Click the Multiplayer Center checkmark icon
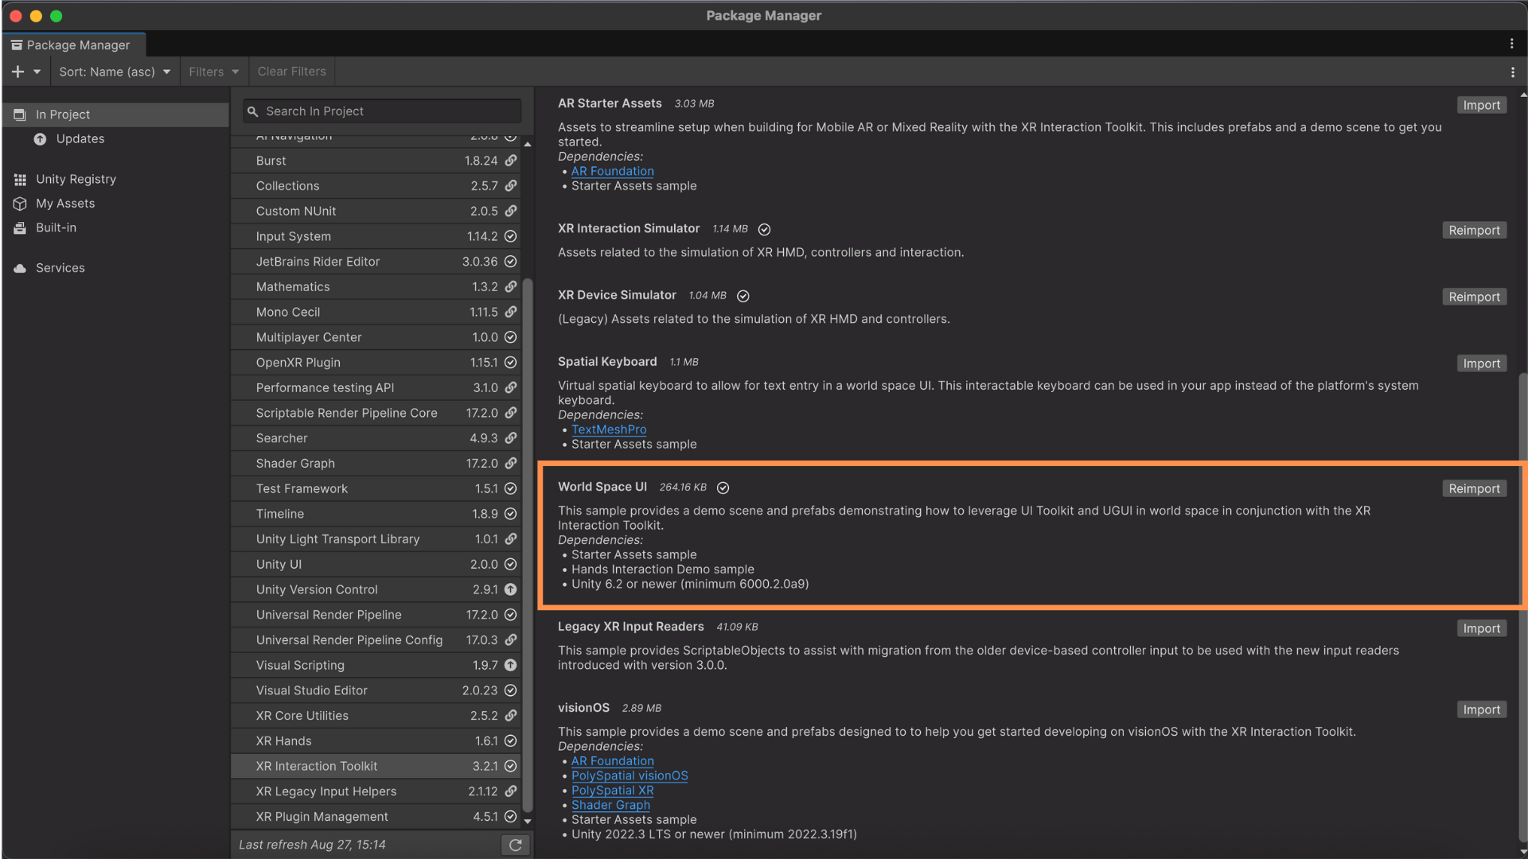The width and height of the screenshot is (1528, 859). click(x=511, y=337)
